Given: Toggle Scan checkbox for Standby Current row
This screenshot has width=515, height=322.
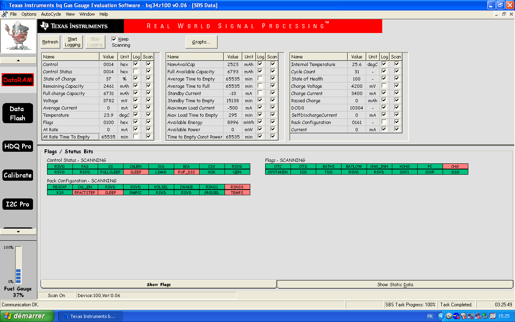Looking at the screenshot, I should [273, 93].
